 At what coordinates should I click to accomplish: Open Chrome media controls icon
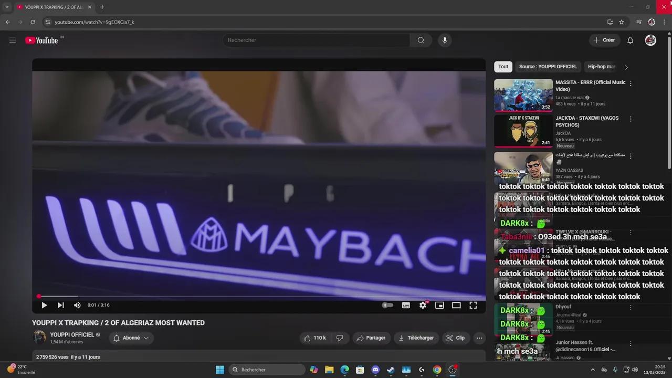click(639, 22)
